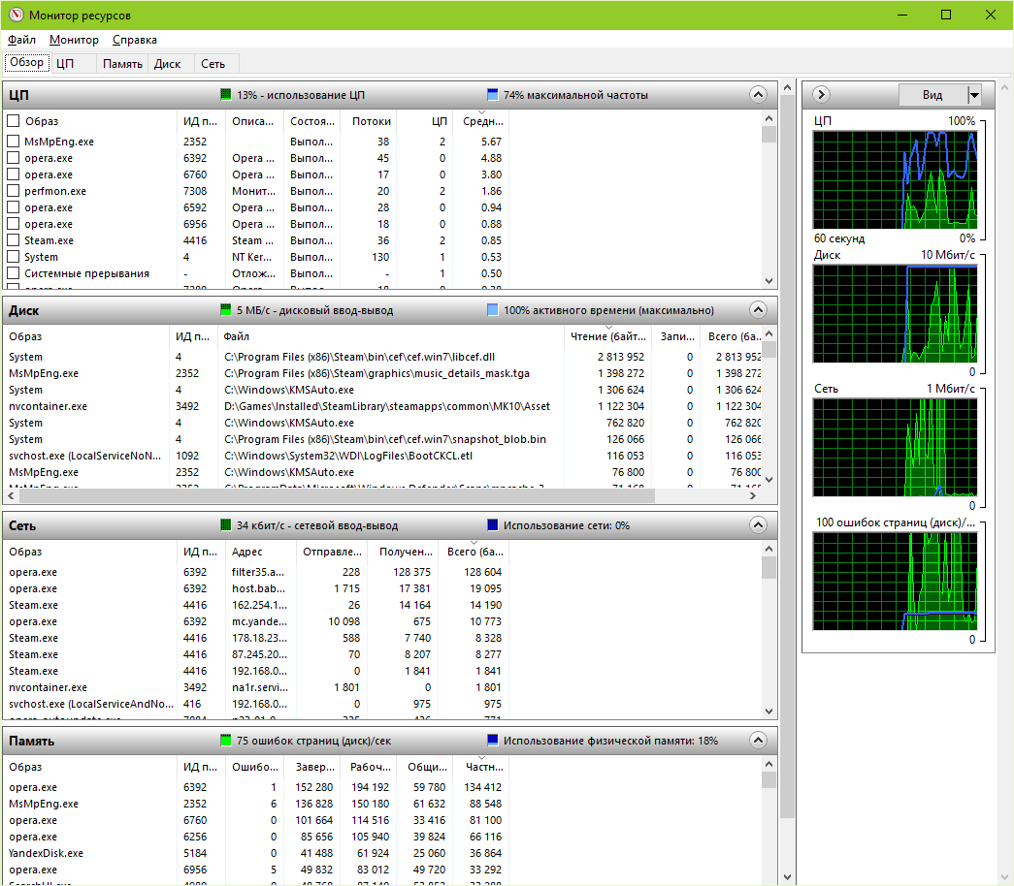Enable the perfmon.exe checkbox

click(14, 191)
